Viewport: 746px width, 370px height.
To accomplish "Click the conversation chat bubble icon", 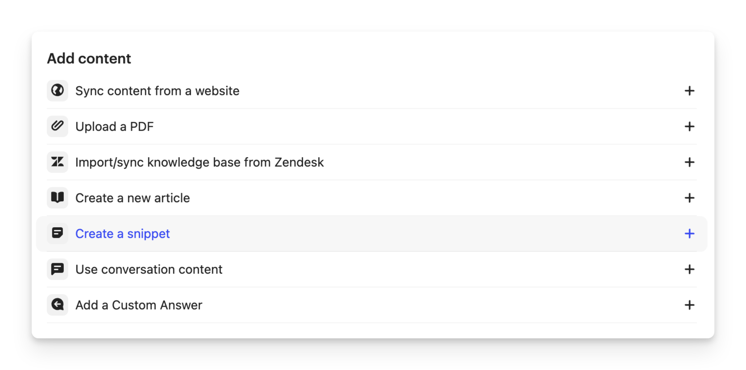I will click(58, 269).
